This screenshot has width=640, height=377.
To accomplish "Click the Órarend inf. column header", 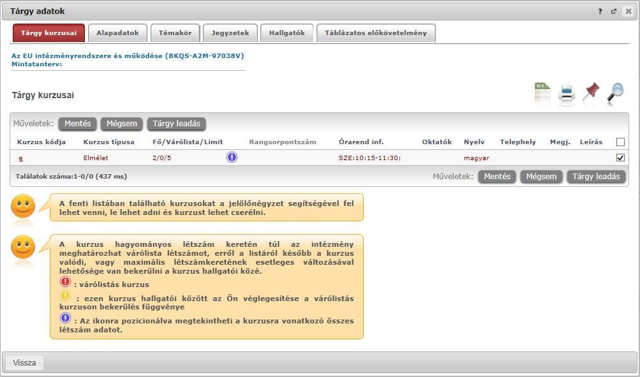I will [361, 142].
